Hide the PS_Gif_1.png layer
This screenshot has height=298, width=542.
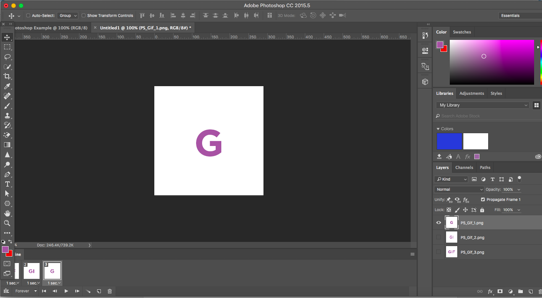[x=438, y=223]
